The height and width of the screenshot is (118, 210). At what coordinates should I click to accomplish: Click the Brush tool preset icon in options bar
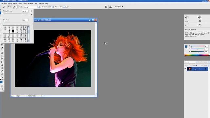click(4, 7)
